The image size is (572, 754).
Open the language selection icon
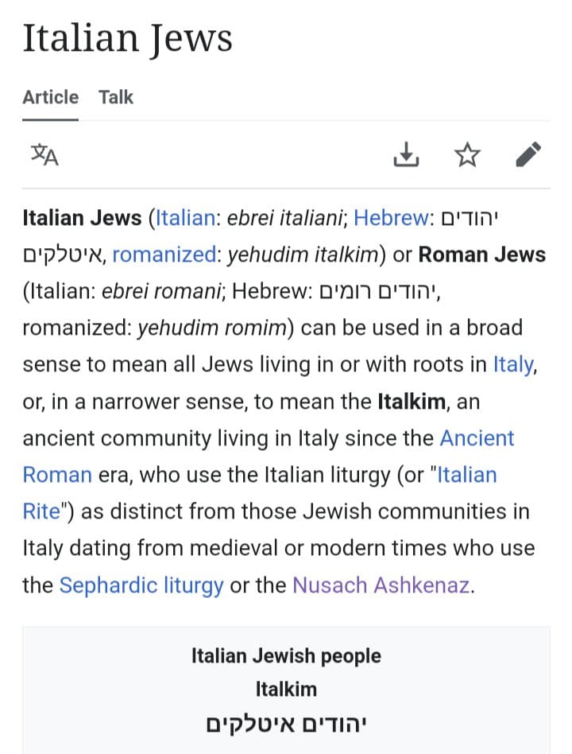tap(44, 154)
